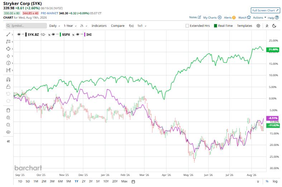The image size is (282, 187).
Task: Click the search magnifier in Symbol box
Action: pyautogui.click(x=8, y=26)
